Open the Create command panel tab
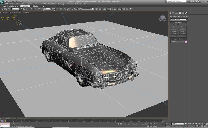208x128 pixels. pyautogui.click(x=171, y=13)
